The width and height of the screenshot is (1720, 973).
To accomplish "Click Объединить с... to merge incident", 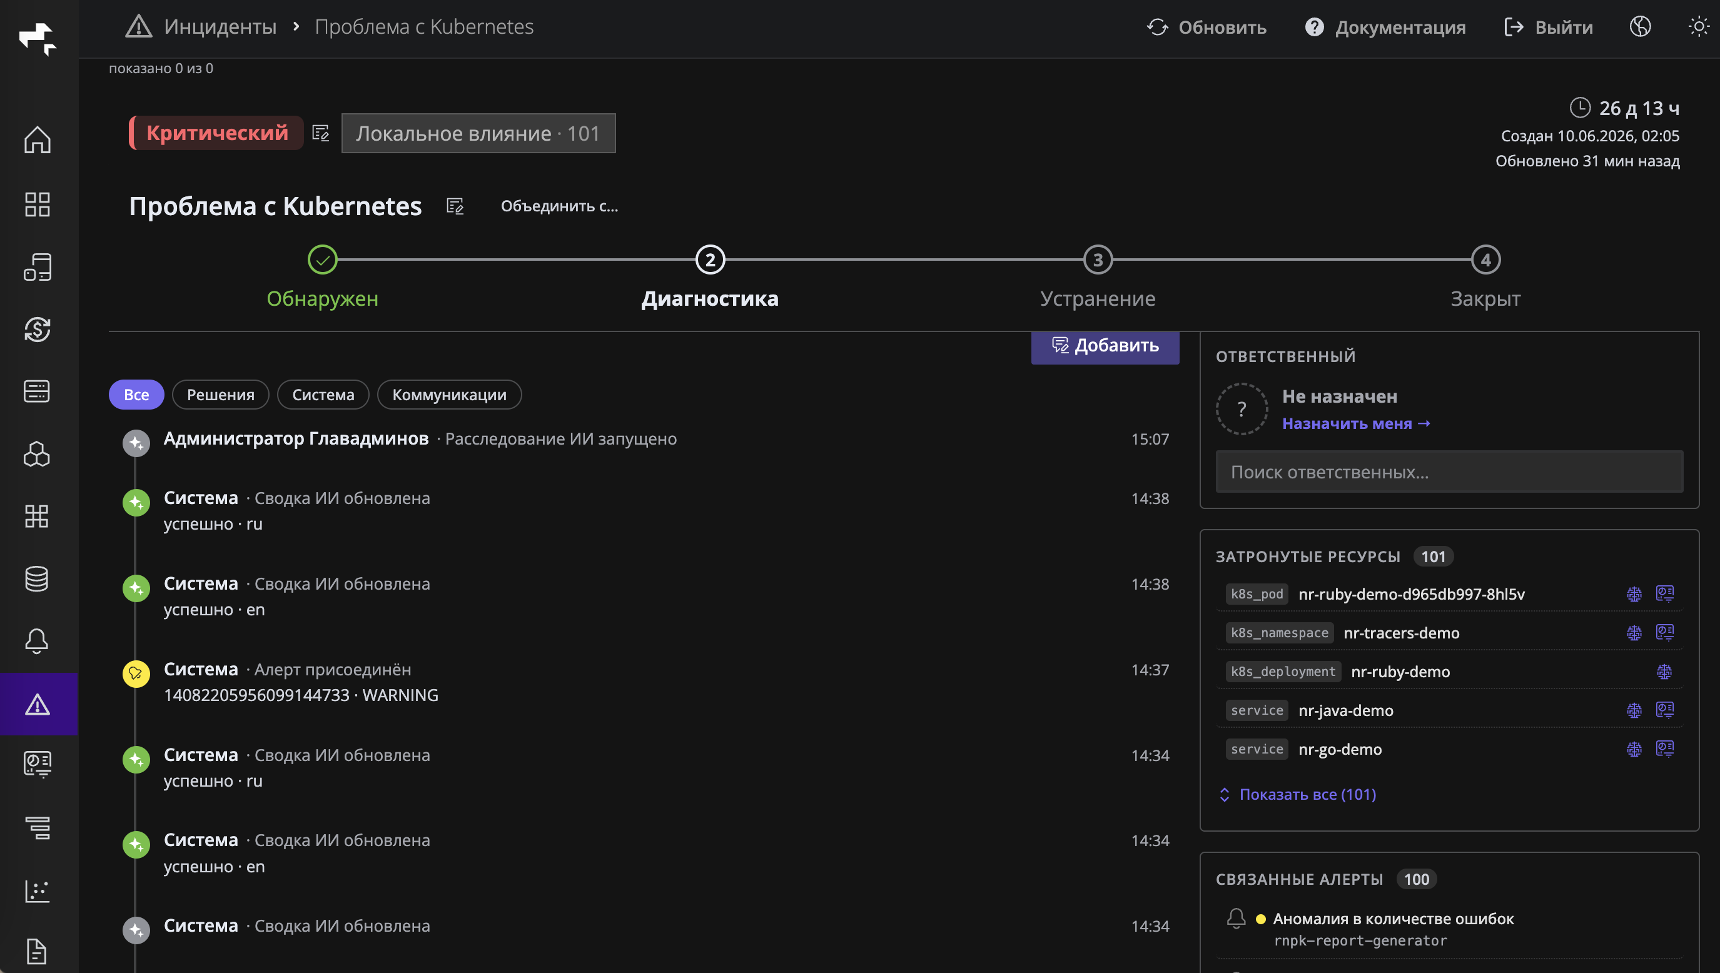I will (x=559, y=206).
